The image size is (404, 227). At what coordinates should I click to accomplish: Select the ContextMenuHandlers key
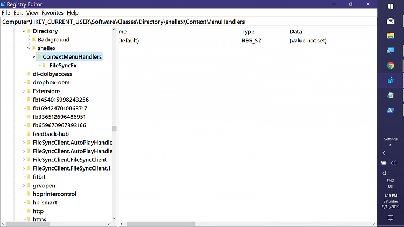tap(72, 57)
